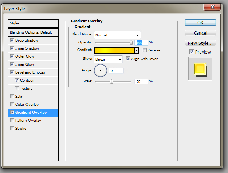
Task: Click the Scale slider handle
Action: 111,82
